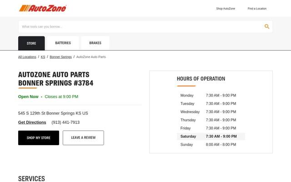The width and height of the screenshot is (291, 182).
Task: Click the orange search magnifier icon
Action: [267, 26]
